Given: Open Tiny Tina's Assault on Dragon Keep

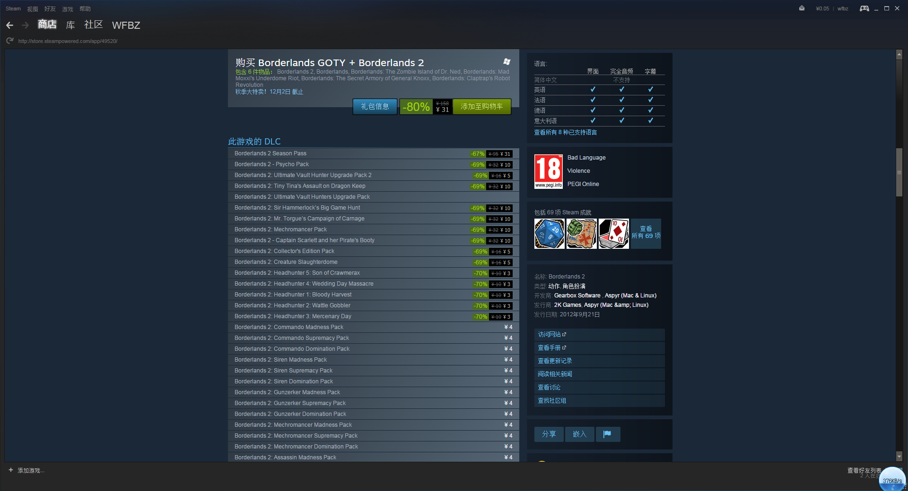Looking at the screenshot, I should pyautogui.click(x=374, y=186).
